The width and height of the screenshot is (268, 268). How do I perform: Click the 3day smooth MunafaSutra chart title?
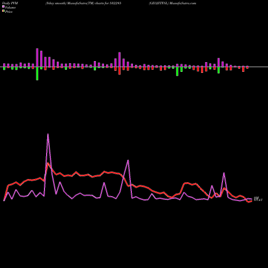pyautogui.click(x=83, y=3)
